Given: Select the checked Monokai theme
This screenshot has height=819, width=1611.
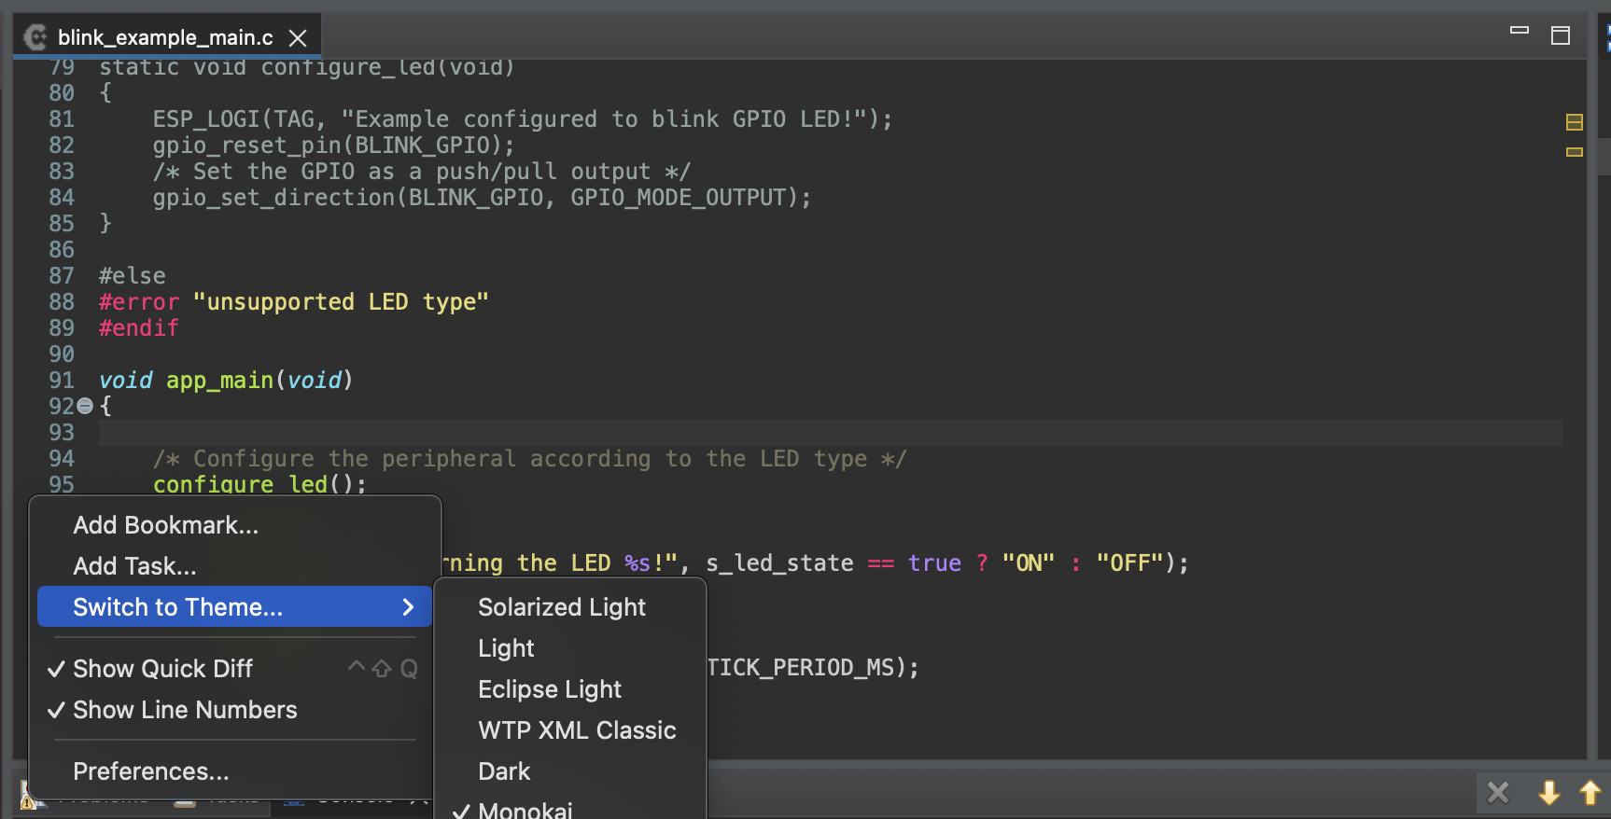Looking at the screenshot, I should click(x=570, y=808).
